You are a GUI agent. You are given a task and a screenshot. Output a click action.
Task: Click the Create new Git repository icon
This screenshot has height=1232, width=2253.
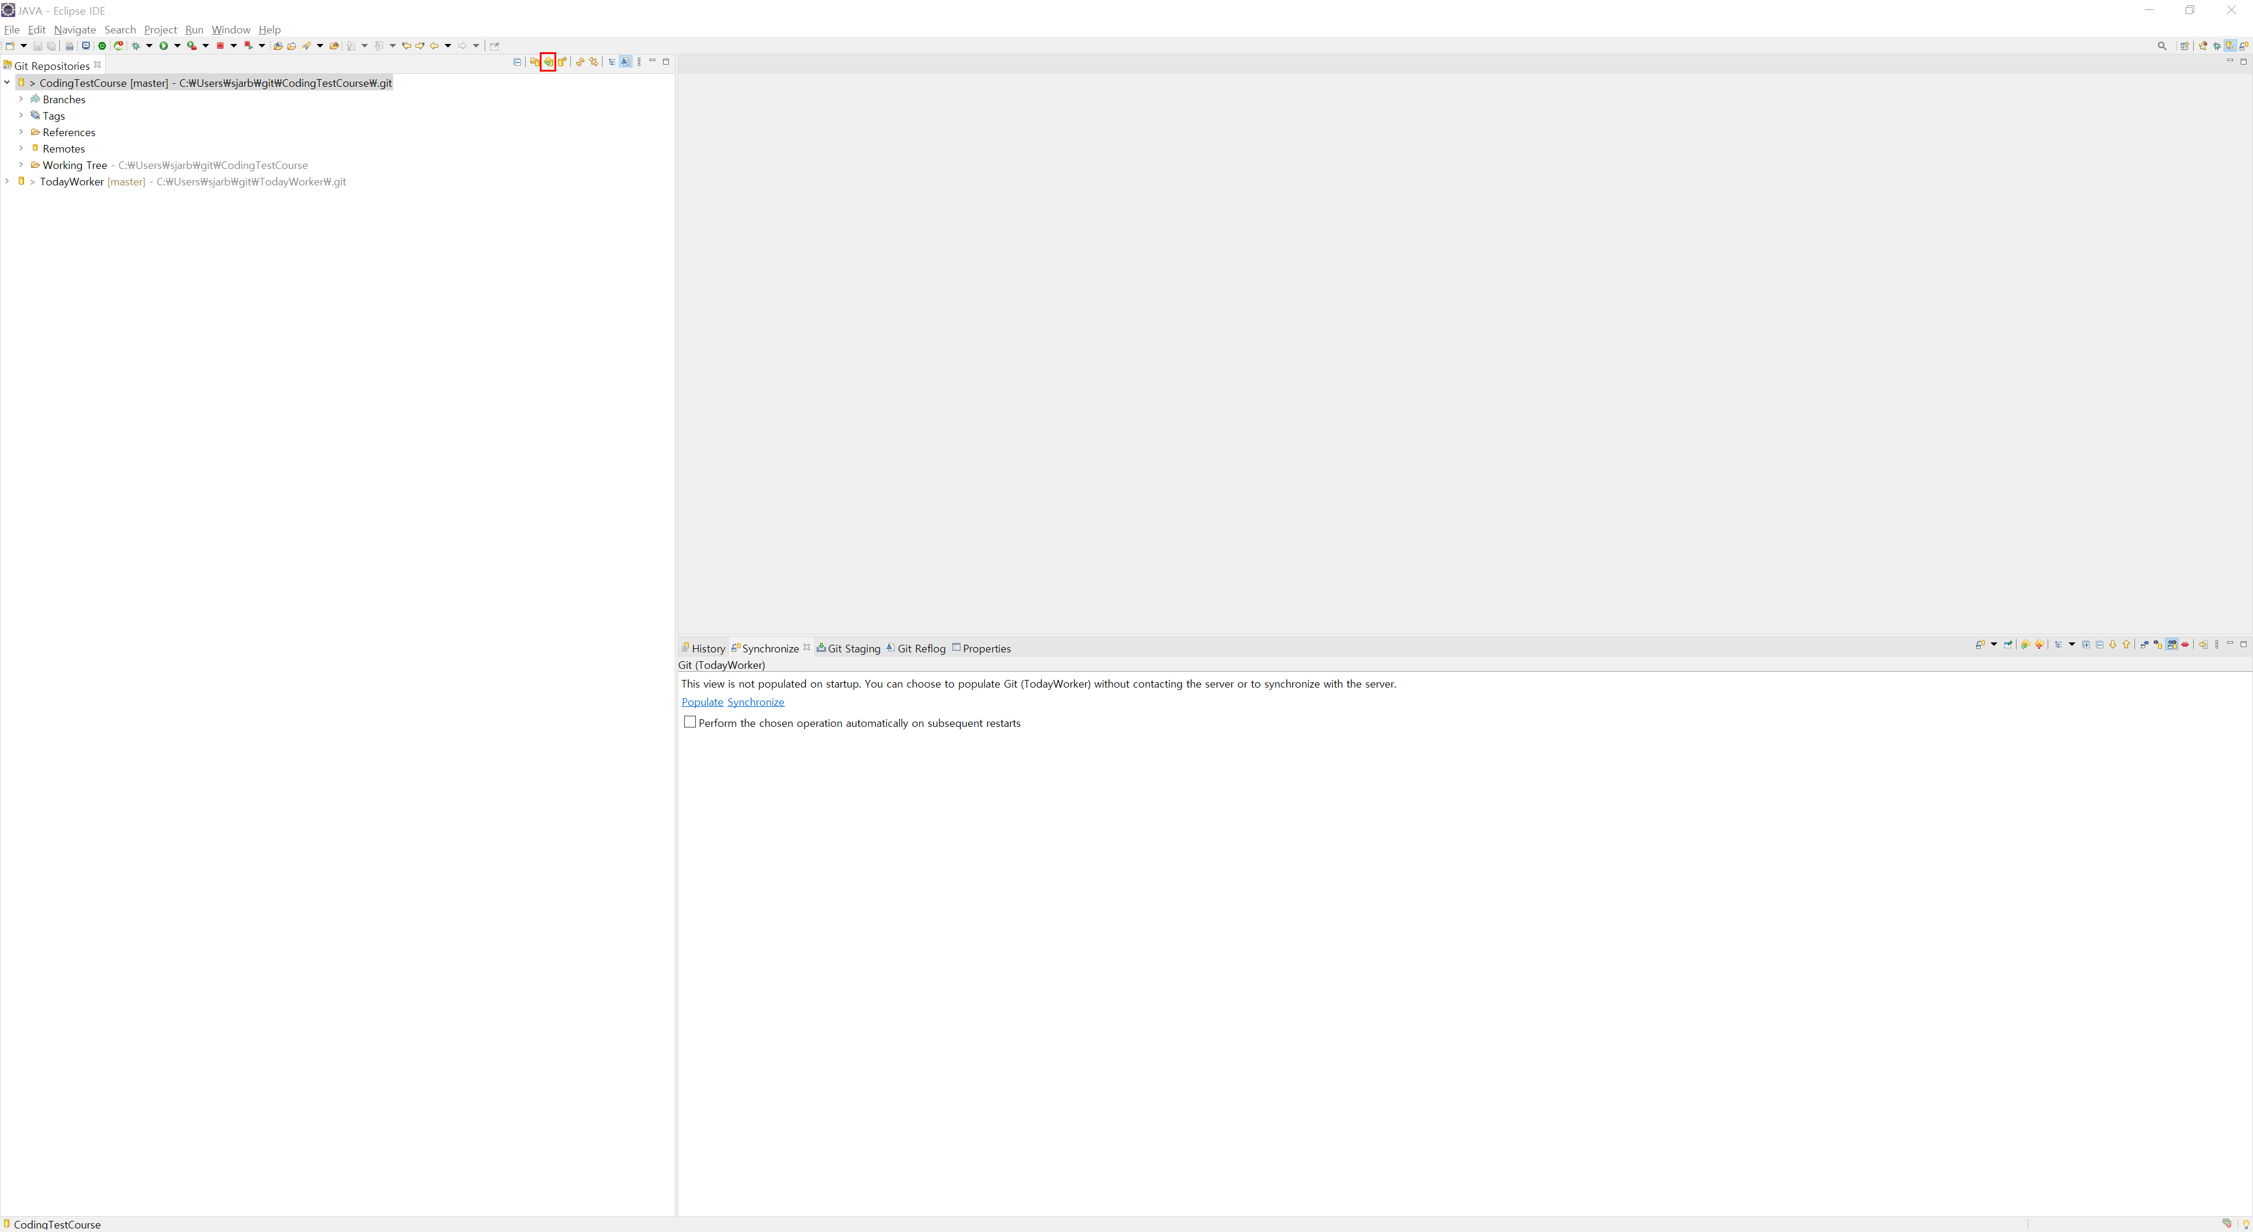pos(561,62)
